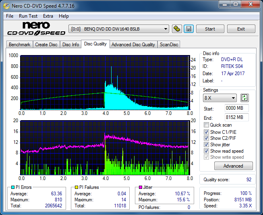Click Jitter average 10.67 % value
This screenshot has height=215, width=263.
(x=182, y=194)
